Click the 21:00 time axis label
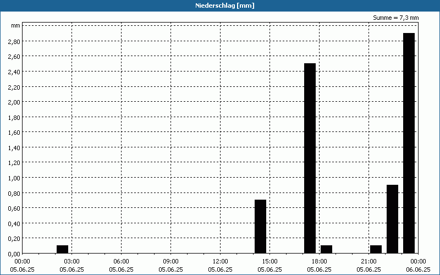Viewport: 440px width, 275px height. 369,262
